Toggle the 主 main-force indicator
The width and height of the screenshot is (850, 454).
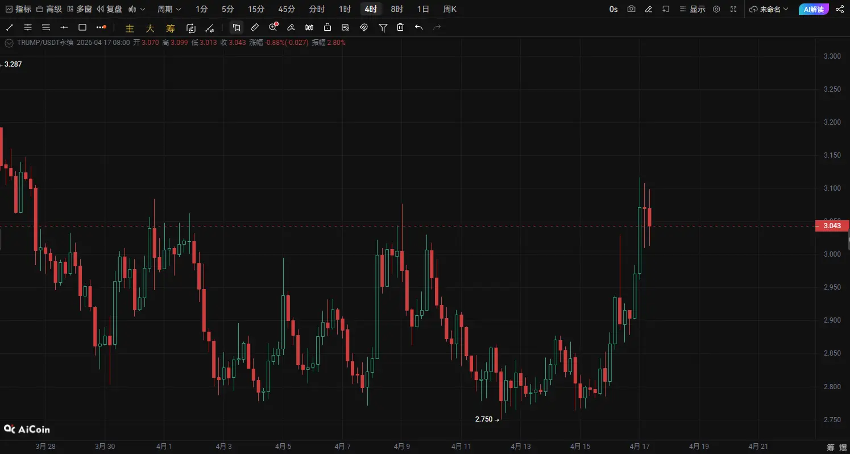click(x=130, y=28)
